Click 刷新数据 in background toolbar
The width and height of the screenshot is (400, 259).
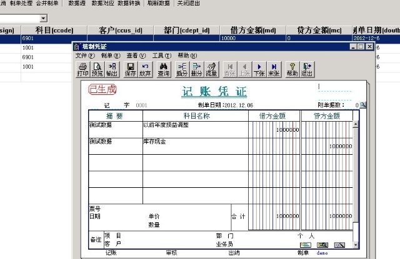pyautogui.click(x=158, y=3)
